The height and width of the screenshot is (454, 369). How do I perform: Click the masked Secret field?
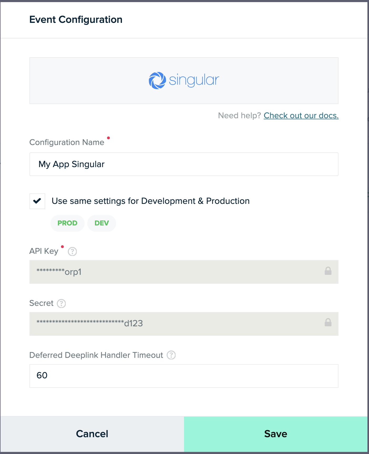(179, 324)
